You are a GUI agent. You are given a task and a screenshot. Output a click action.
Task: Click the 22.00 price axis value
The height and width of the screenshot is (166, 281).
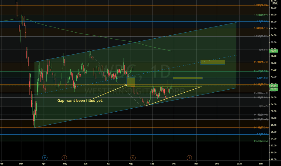point(273,146)
